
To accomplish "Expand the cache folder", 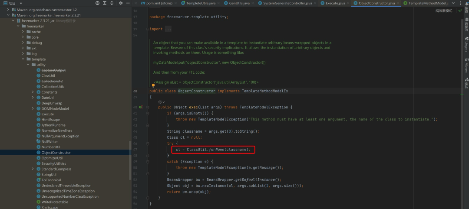I will pyautogui.click(x=23, y=32).
